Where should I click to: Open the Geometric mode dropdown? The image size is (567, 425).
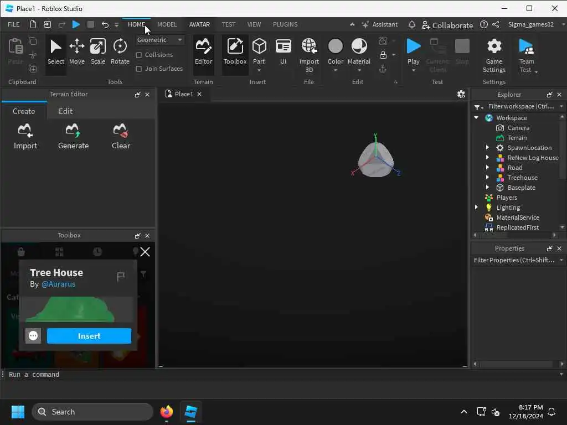coord(159,40)
